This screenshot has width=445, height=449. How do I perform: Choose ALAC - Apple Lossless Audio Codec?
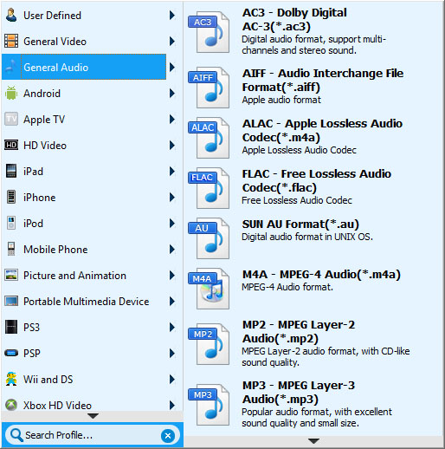[x=313, y=137]
